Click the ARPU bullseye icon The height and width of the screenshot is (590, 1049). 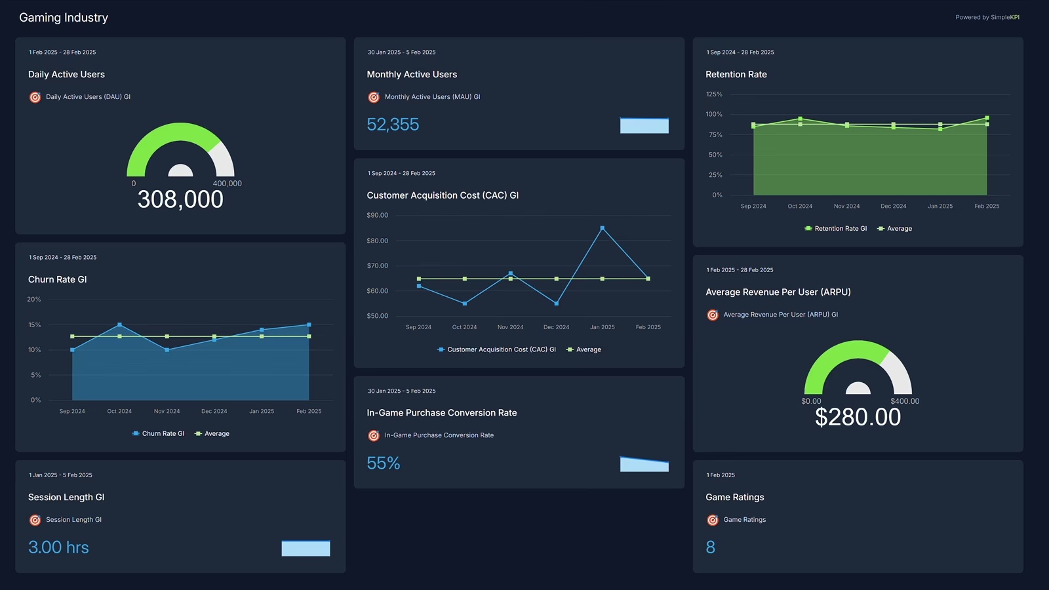713,314
